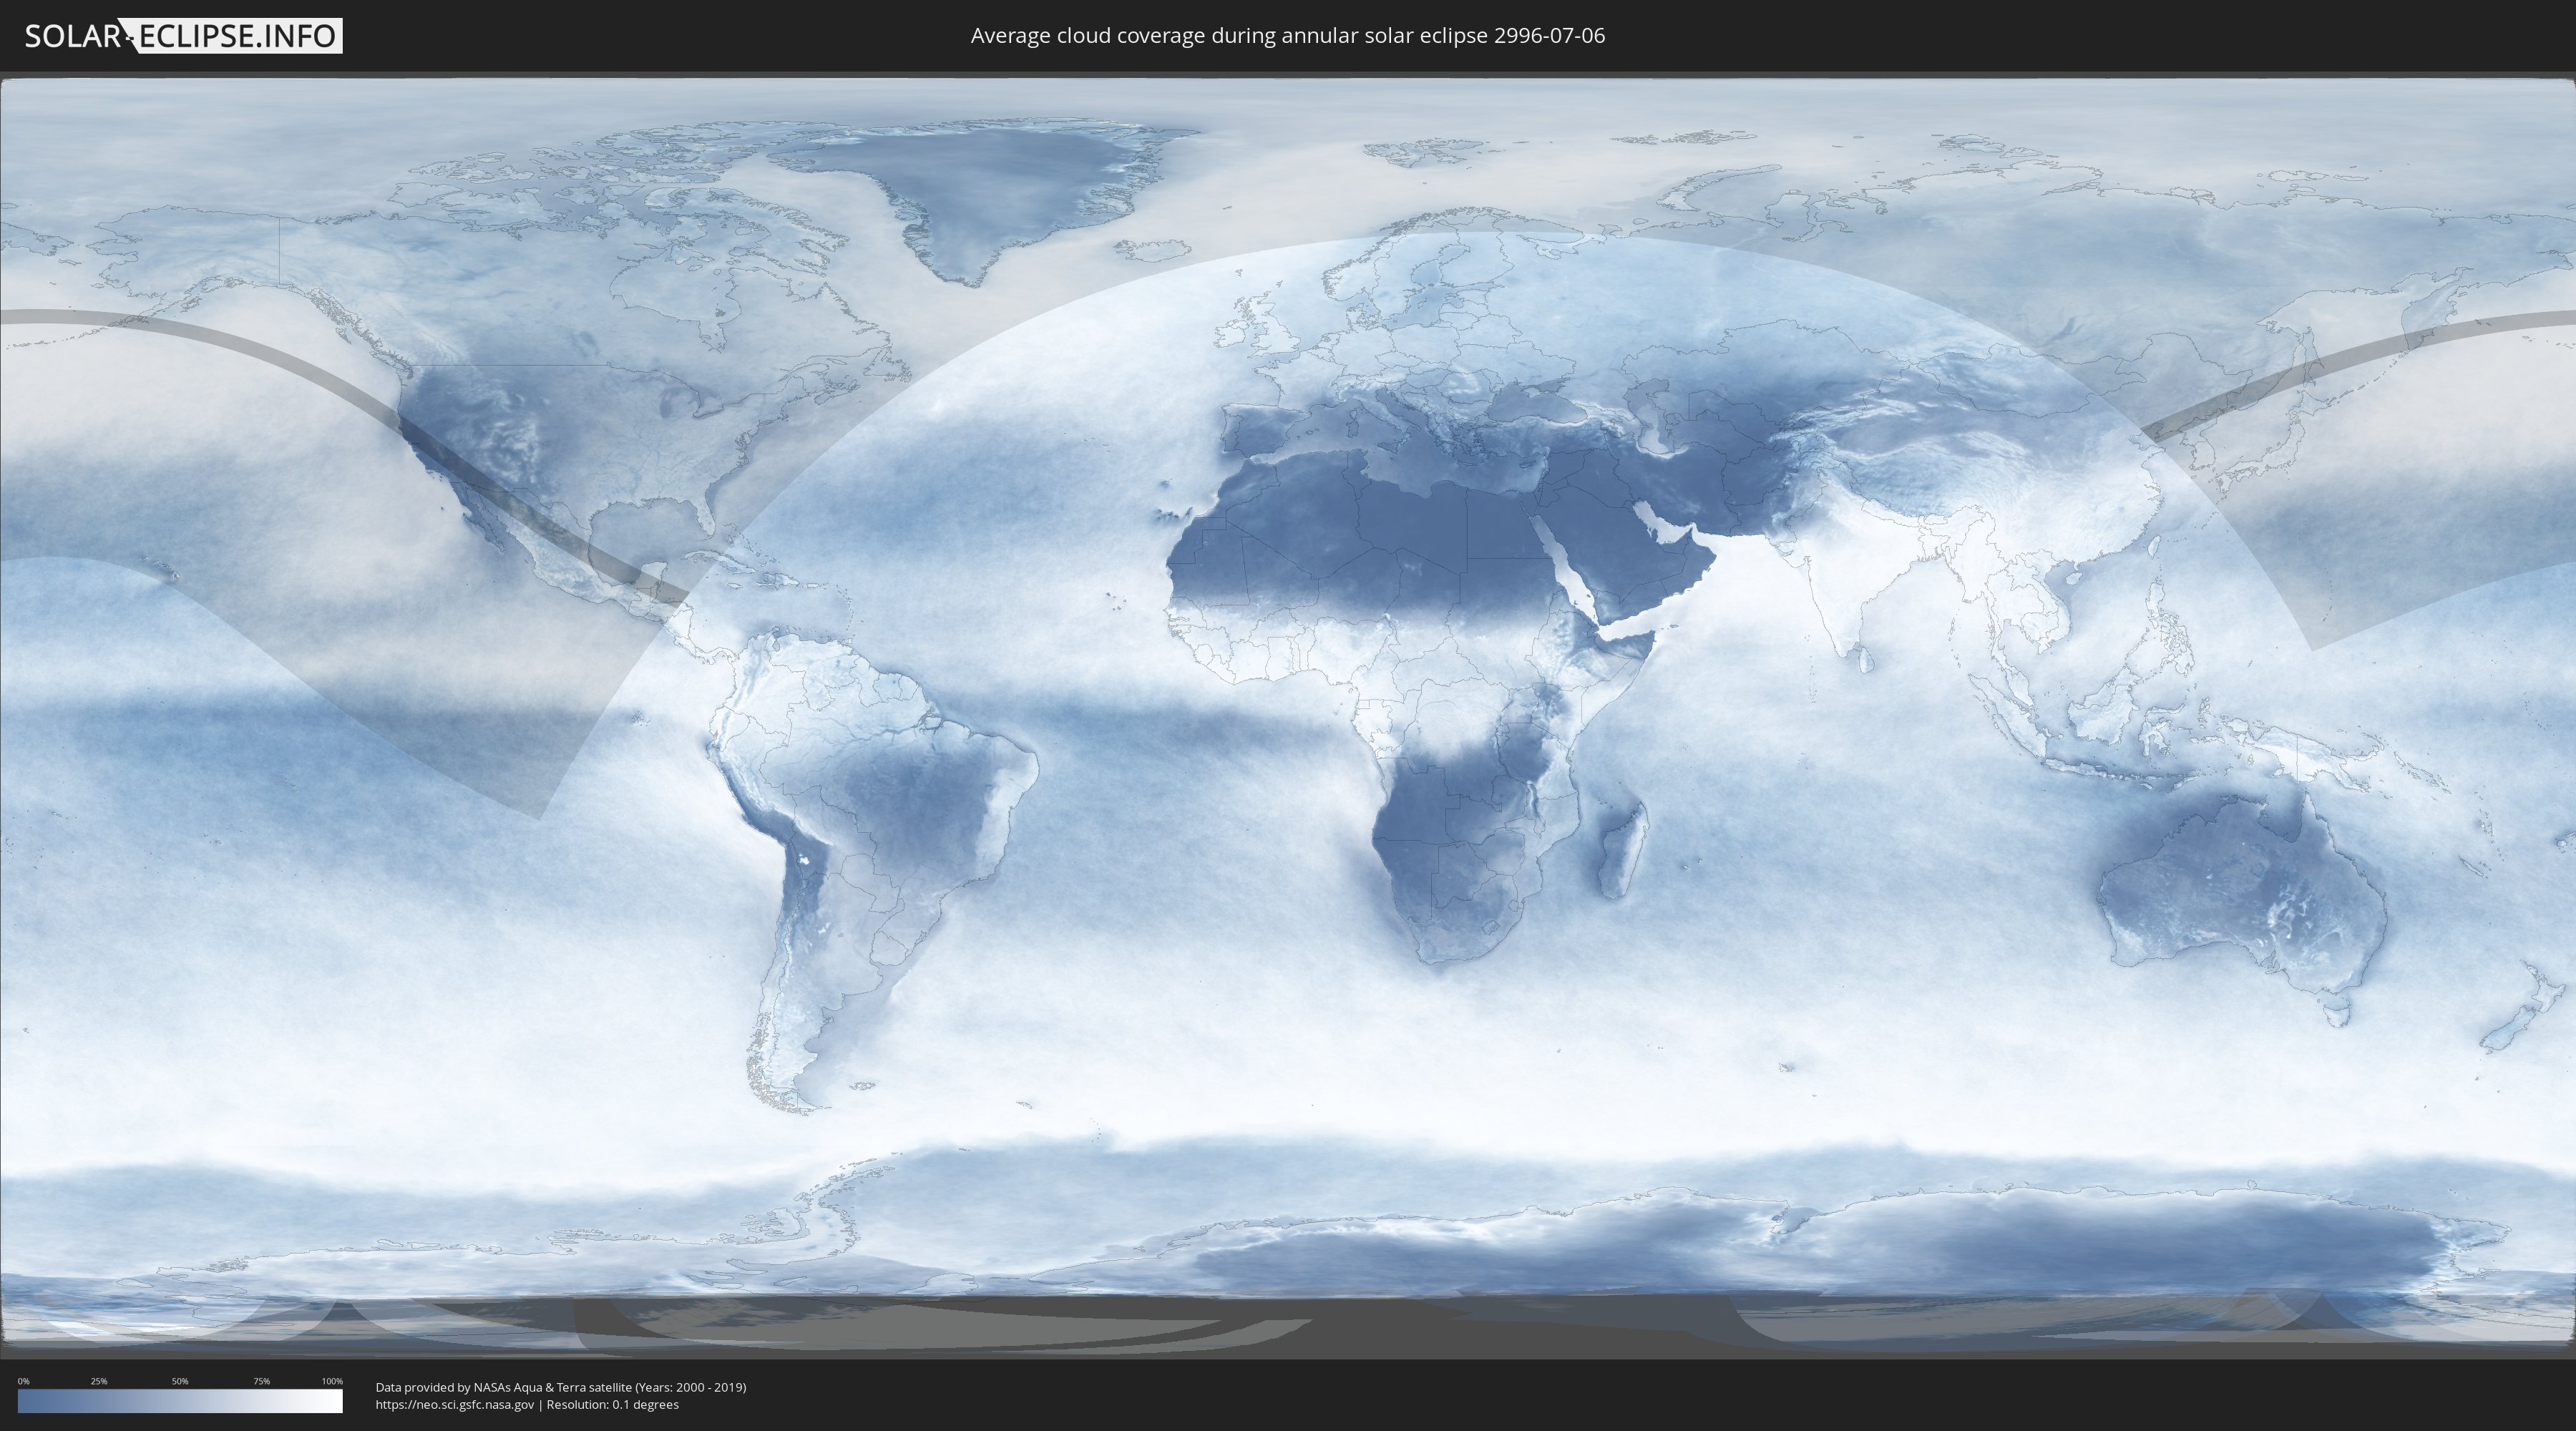The width and height of the screenshot is (2576, 1431).
Task: Click the SOLAR-ECLIPSE.INFO logo
Action: (x=183, y=36)
